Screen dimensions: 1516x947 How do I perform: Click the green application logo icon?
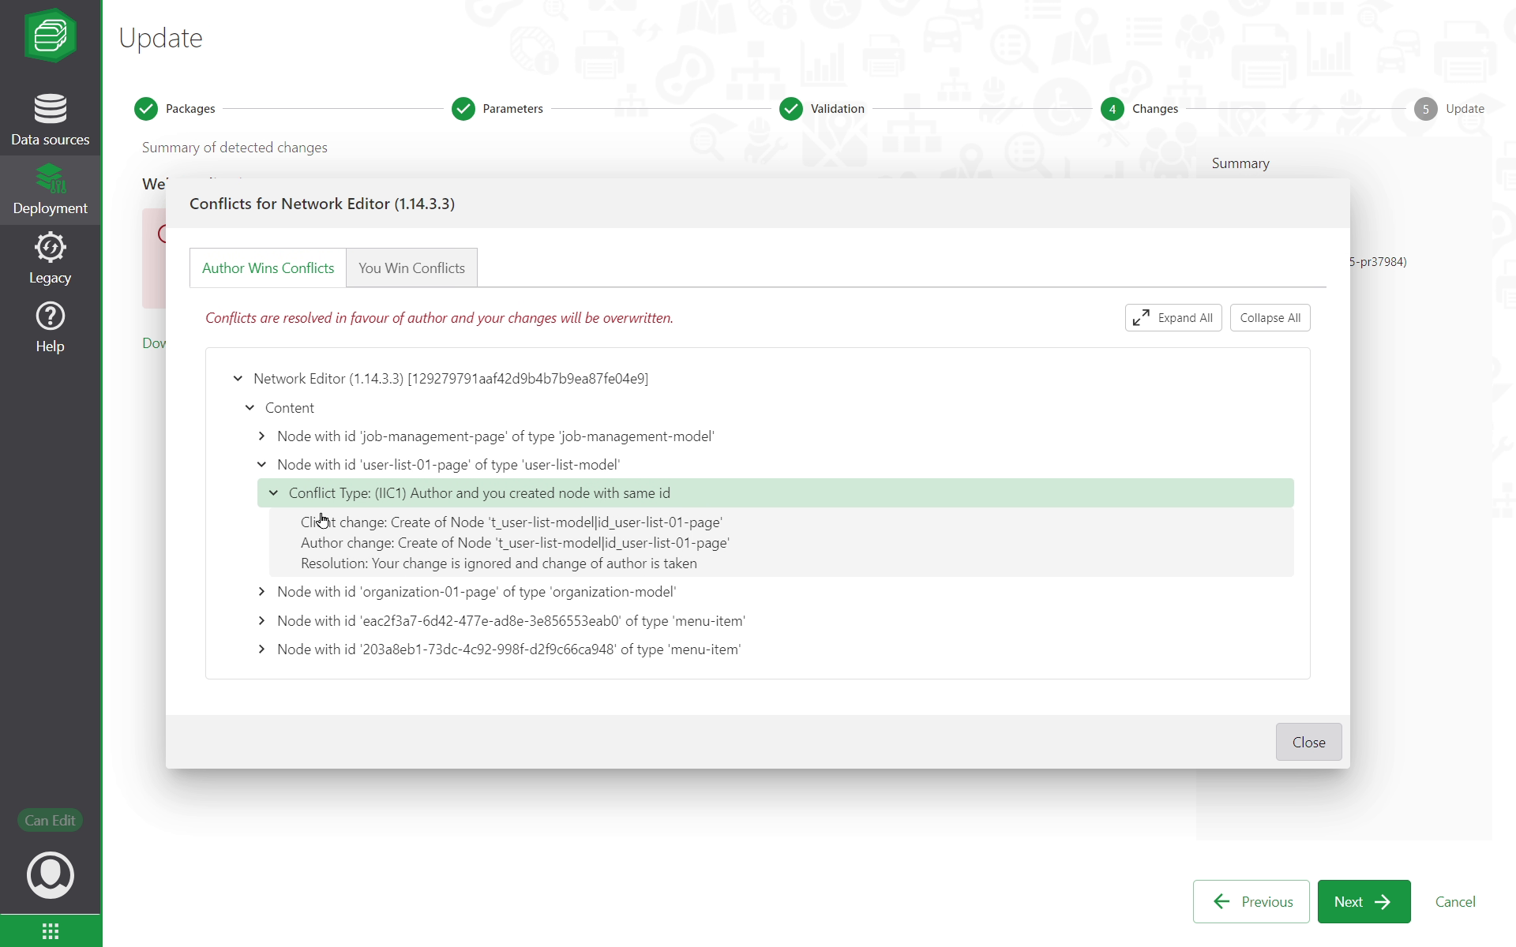point(50,36)
